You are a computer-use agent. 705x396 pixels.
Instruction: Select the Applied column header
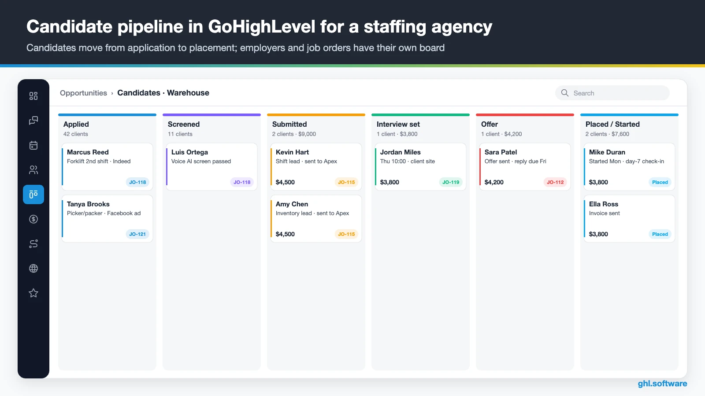(x=76, y=125)
